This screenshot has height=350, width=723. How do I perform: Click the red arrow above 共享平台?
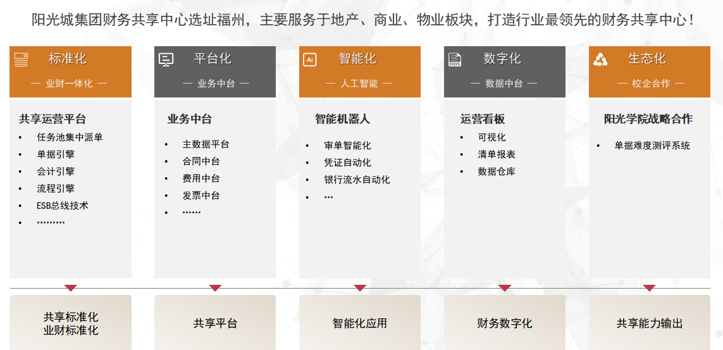tap(215, 288)
